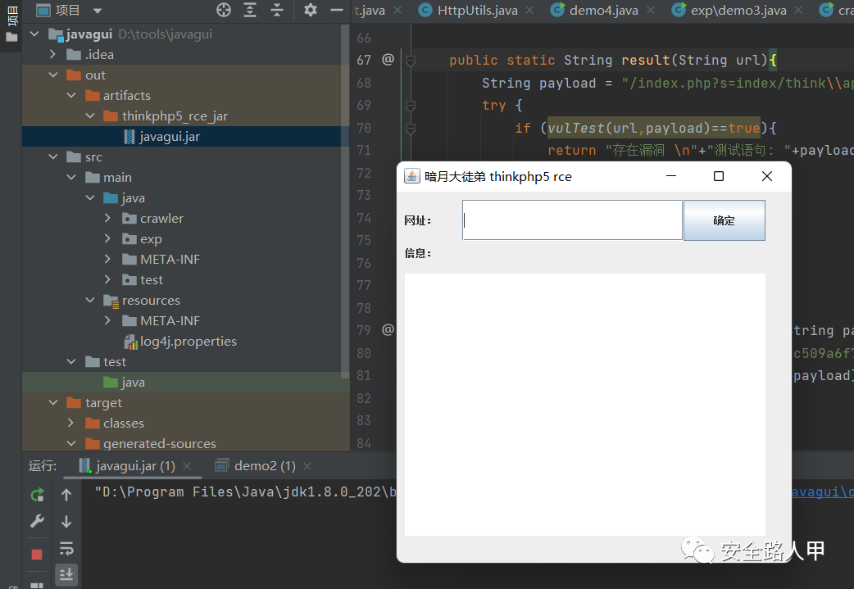The width and height of the screenshot is (854, 589).
Task: Close the javagui.jar (1) run tab
Action: click(x=187, y=466)
